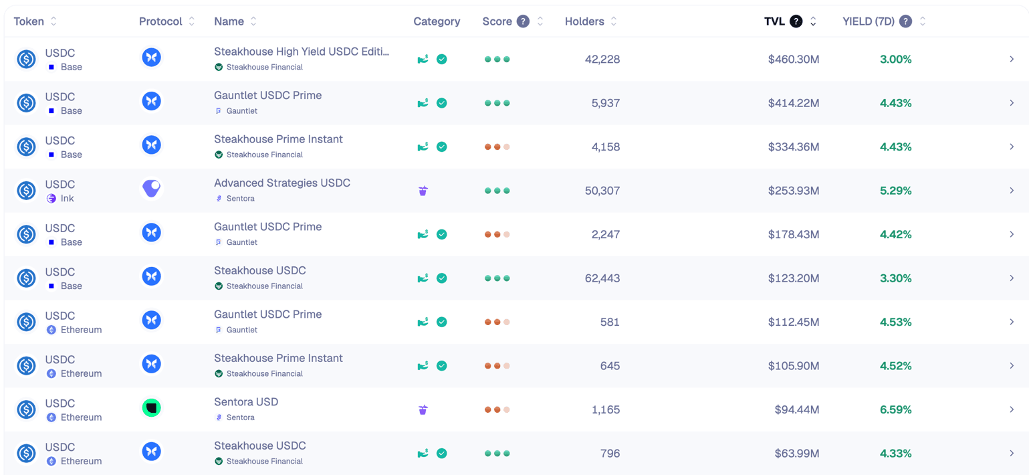This screenshot has width=1029, height=475.
Task: Click Gauntlet curator icon in the $414.22M row
Action: [x=219, y=111]
